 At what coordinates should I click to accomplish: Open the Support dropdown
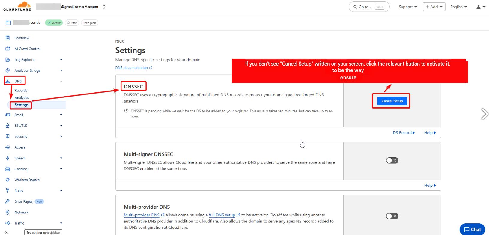pos(408,7)
